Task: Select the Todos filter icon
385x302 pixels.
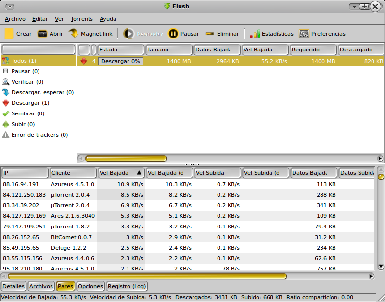Action: (6, 61)
